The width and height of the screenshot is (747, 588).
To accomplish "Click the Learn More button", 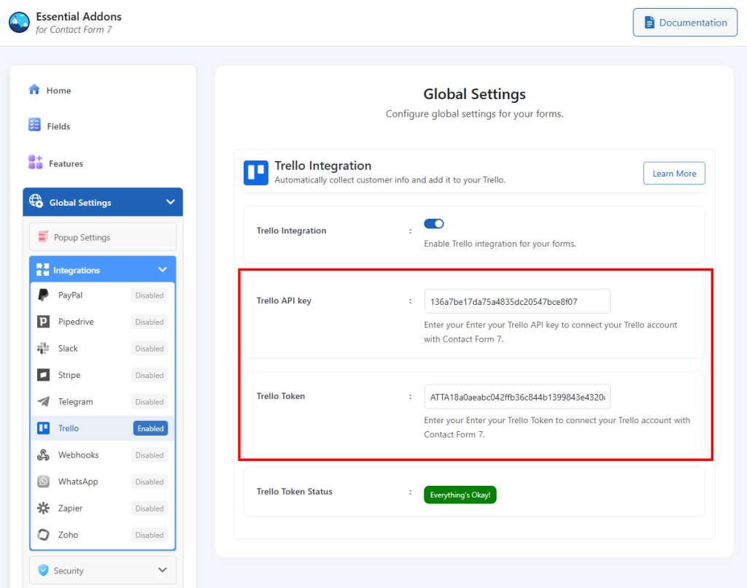I will tap(674, 174).
